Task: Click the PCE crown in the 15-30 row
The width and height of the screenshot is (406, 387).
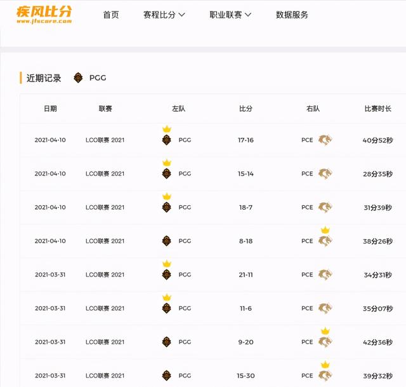Action: pyautogui.click(x=325, y=365)
